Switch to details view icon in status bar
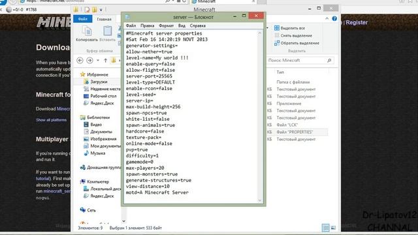This screenshot has width=418, height=235. click(325, 228)
